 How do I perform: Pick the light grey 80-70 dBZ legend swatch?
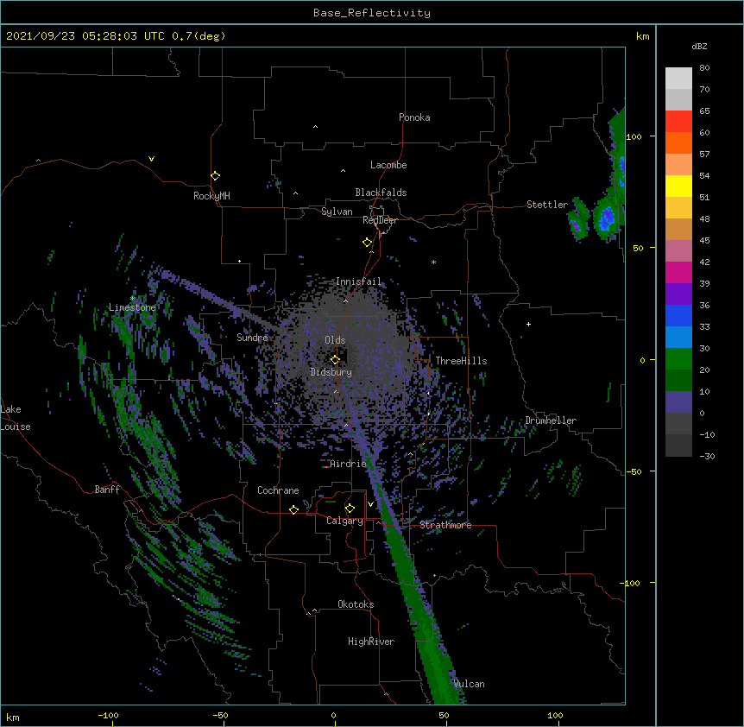click(x=678, y=79)
